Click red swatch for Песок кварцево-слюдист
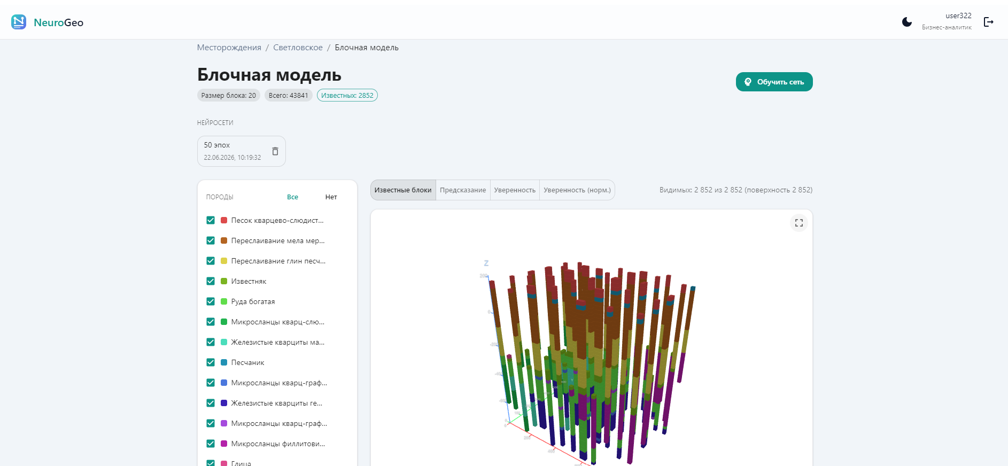The width and height of the screenshot is (1008, 466). tap(224, 220)
